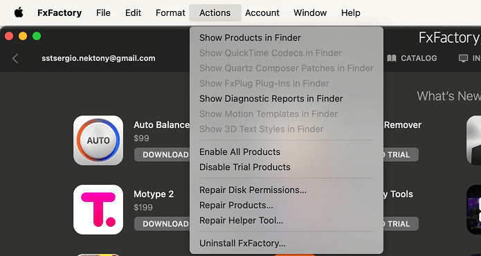The width and height of the screenshot is (481, 256).
Task: Open the Help menu
Action: (x=351, y=12)
